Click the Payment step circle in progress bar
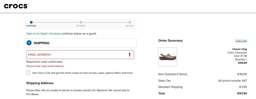 coord(81,22)
